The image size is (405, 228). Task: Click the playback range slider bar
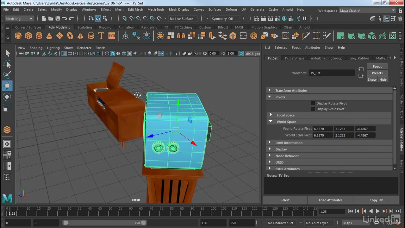click(104, 223)
